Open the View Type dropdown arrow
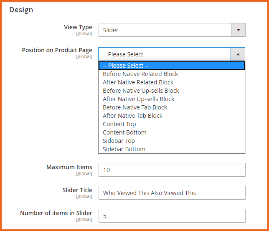 point(238,30)
